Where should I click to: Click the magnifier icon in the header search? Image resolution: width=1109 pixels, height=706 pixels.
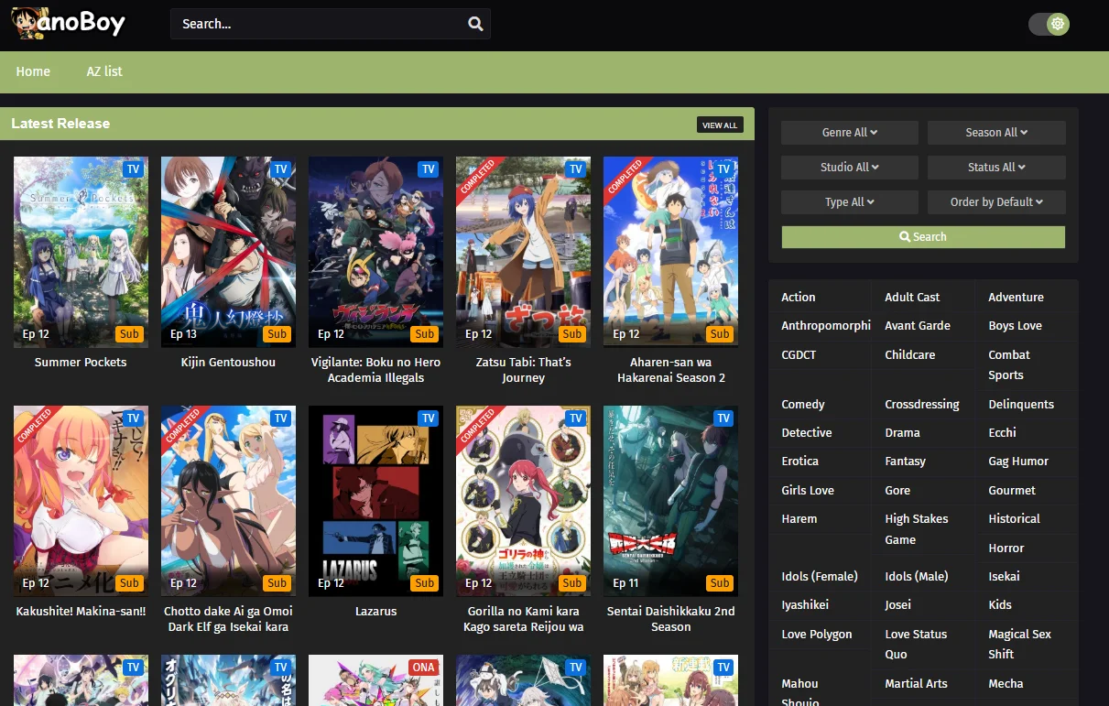pyautogui.click(x=475, y=24)
